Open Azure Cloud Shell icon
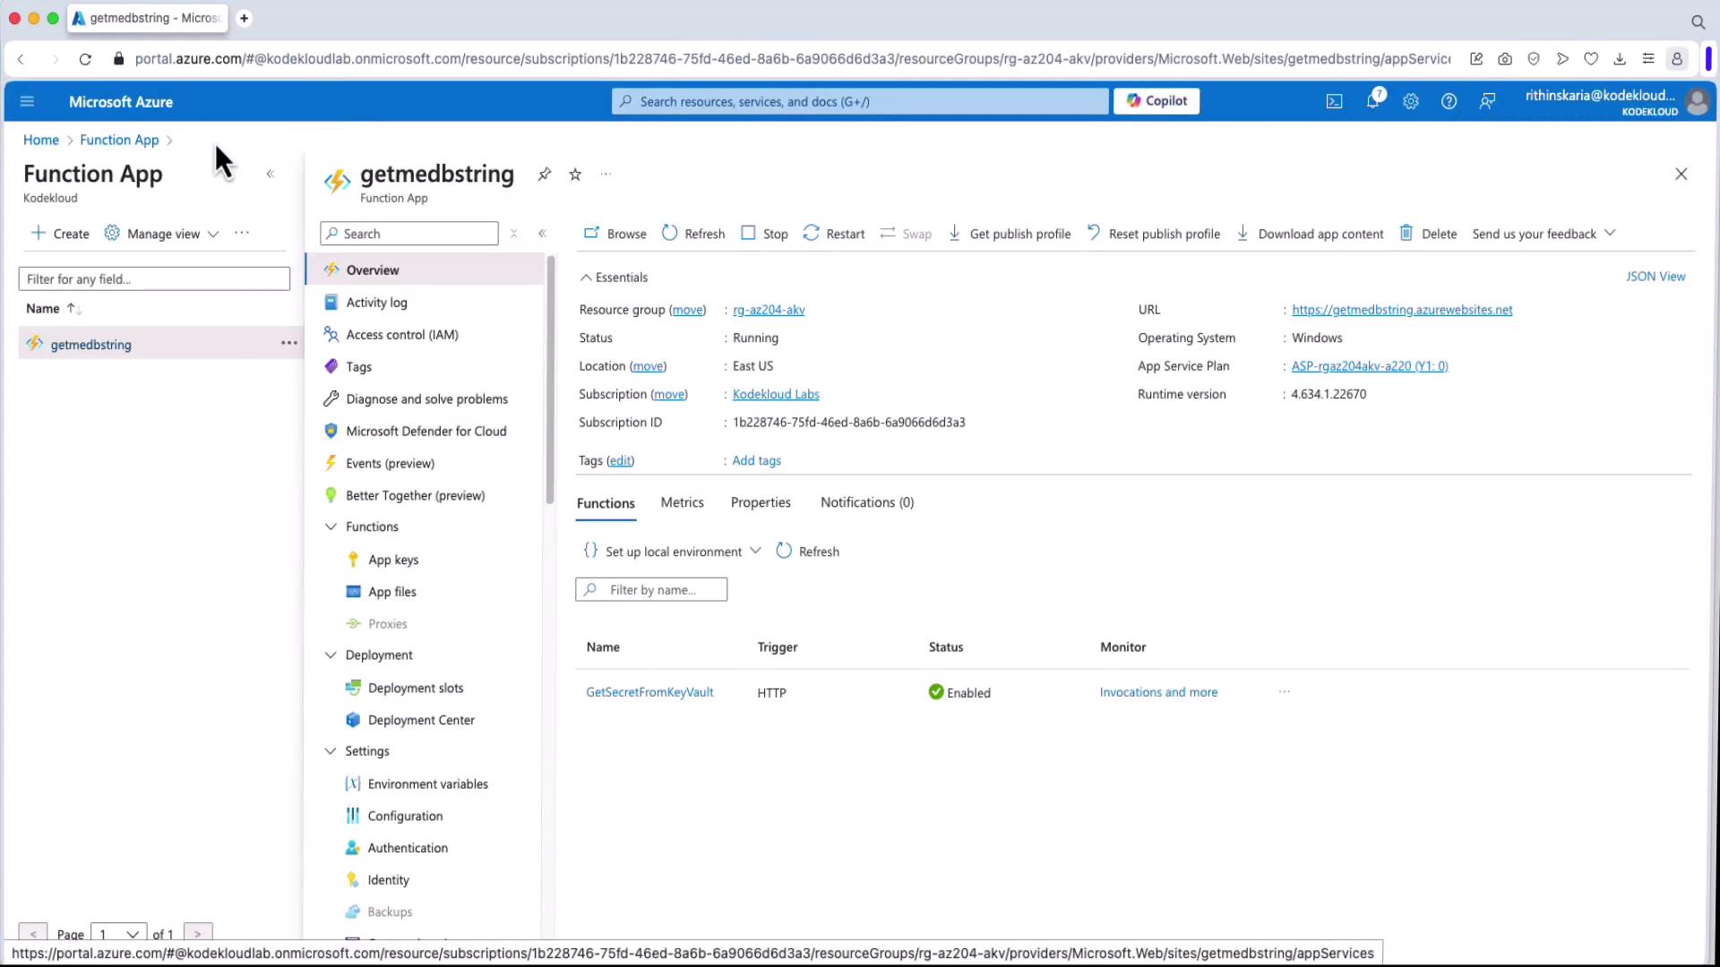Image resolution: width=1720 pixels, height=967 pixels. [1334, 102]
